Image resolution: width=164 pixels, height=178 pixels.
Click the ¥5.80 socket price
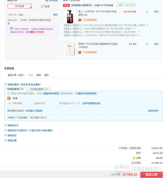[133, 44]
